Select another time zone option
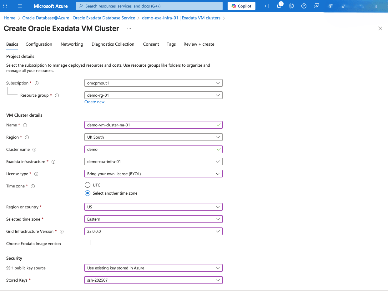Image resolution: width=388 pixels, height=291 pixels. click(x=88, y=193)
